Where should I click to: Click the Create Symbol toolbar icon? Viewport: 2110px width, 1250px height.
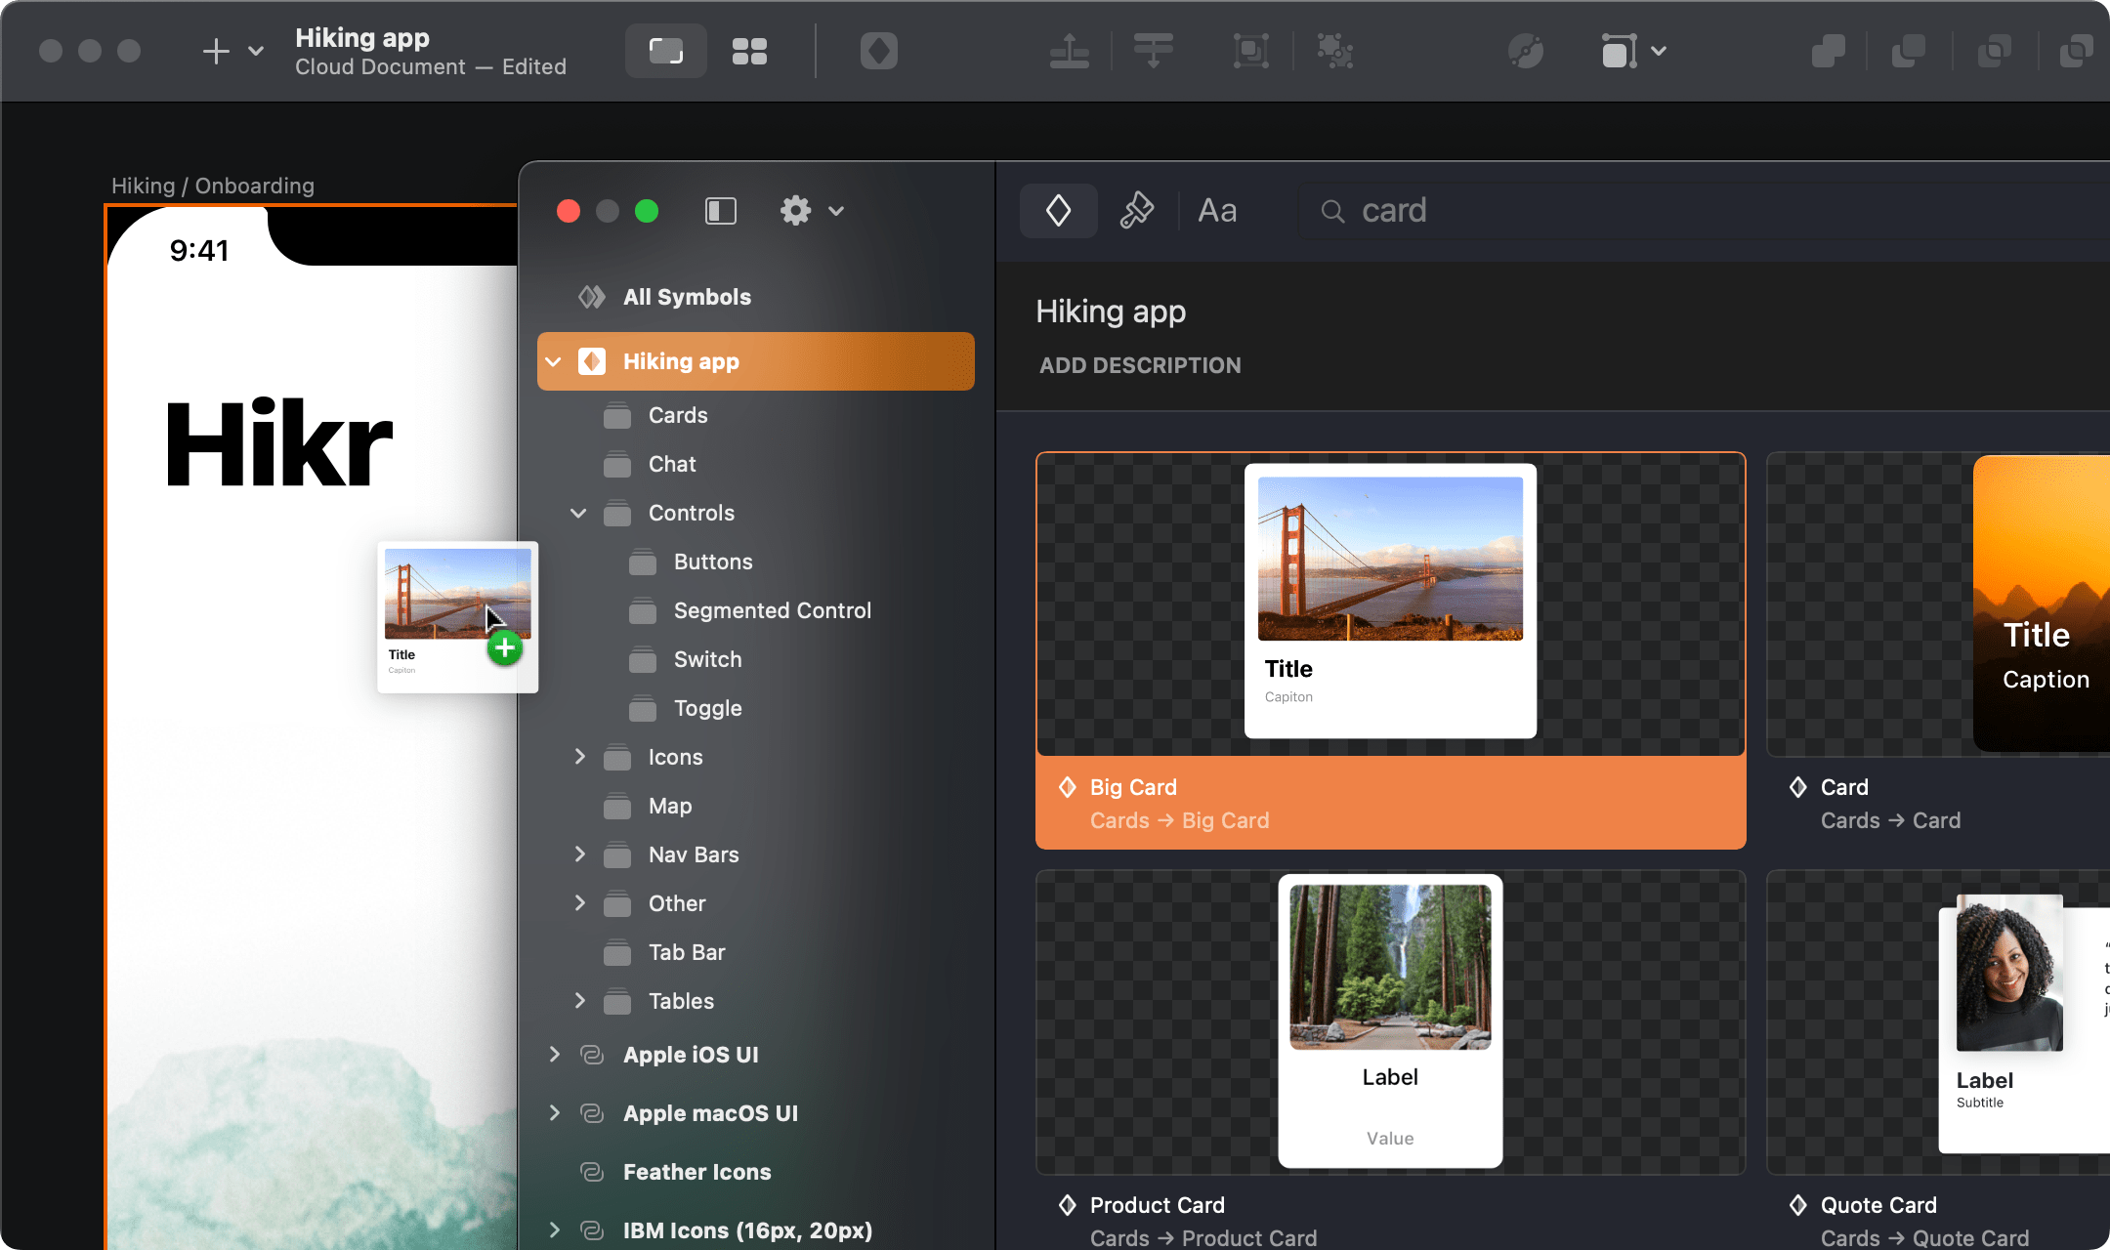(x=878, y=51)
